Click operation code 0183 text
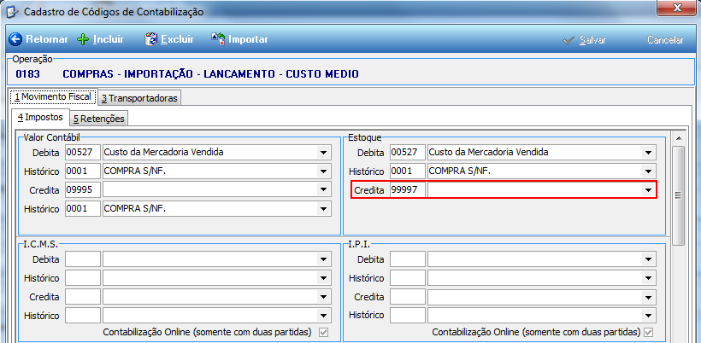701x343 pixels. click(x=27, y=74)
